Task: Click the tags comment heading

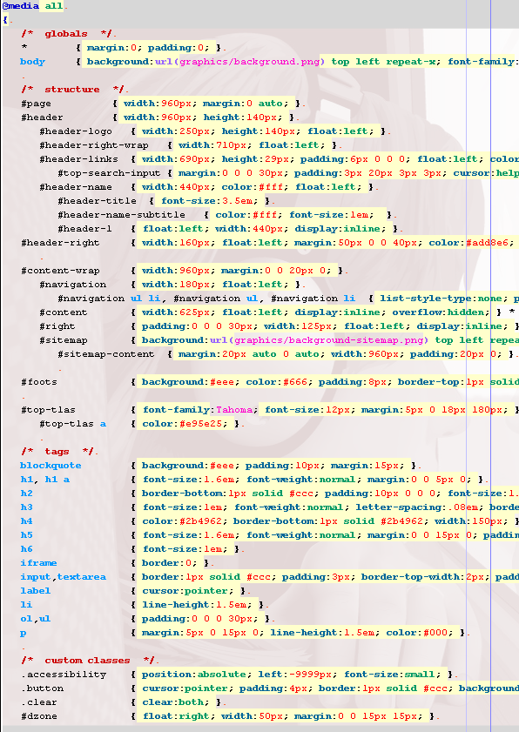Action: click(57, 452)
